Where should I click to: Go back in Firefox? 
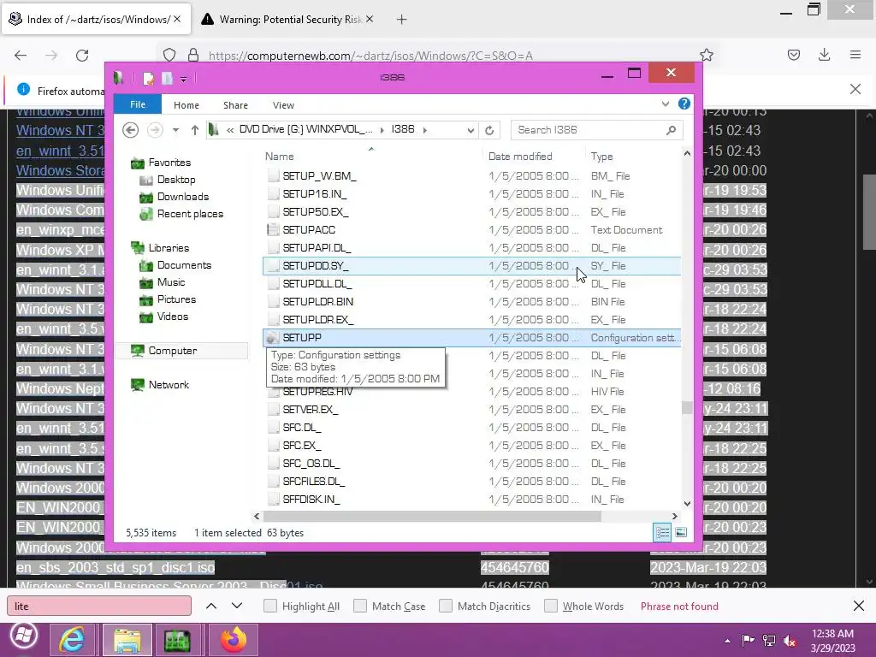coord(21,56)
